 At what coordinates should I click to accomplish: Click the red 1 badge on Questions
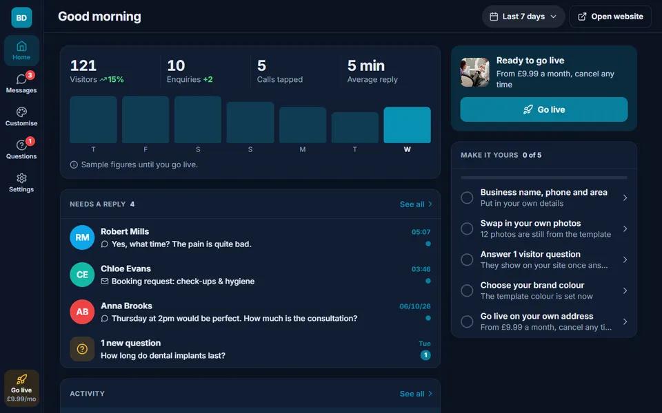[x=30, y=141]
